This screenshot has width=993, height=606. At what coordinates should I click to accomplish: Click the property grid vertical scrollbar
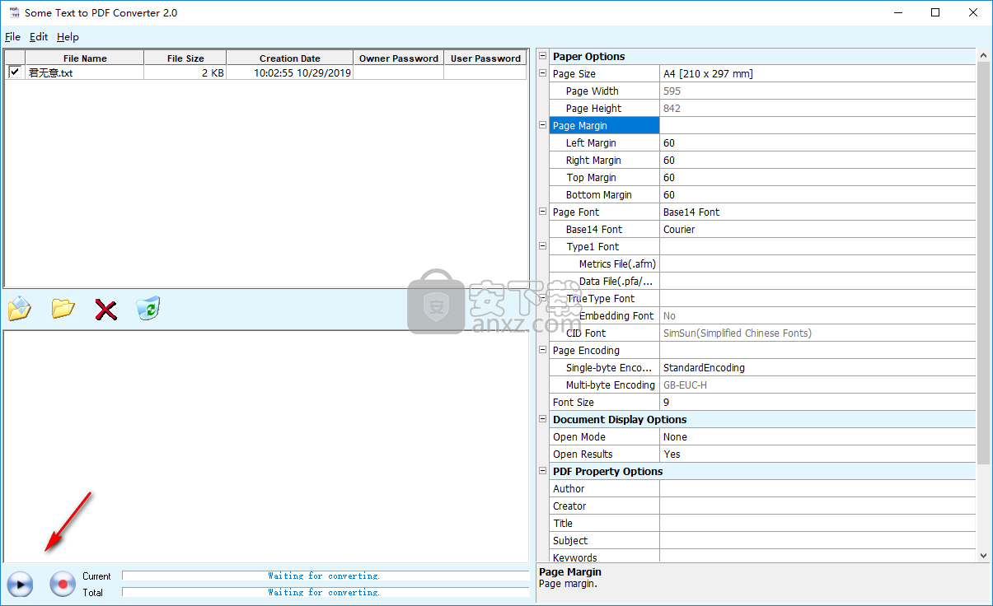pos(983,263)
